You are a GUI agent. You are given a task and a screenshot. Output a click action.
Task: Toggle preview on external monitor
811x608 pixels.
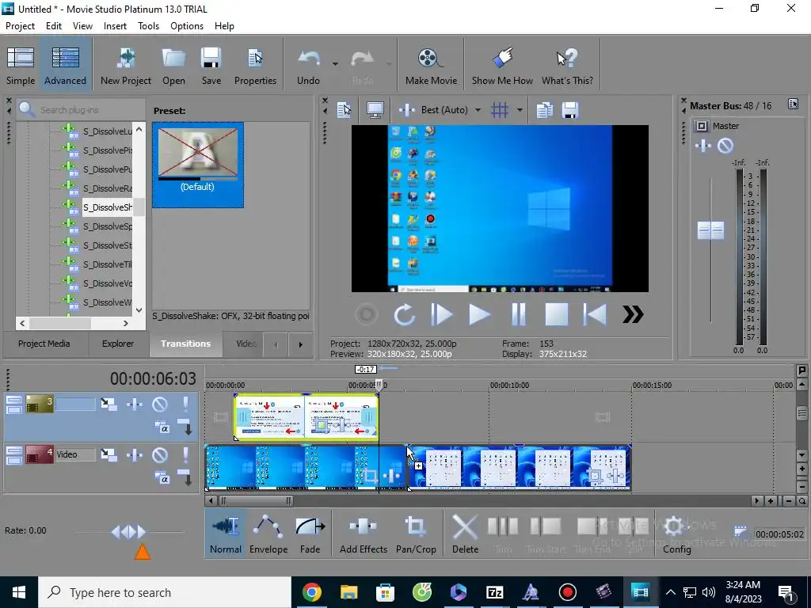click(x=375, y=109)
